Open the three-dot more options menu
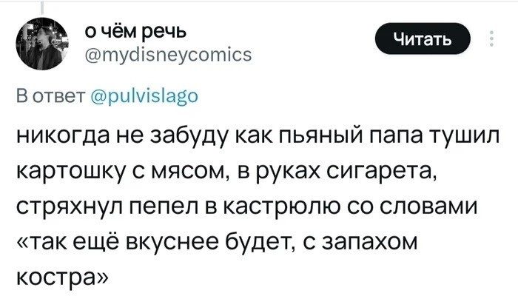This screenshot has height=299, width=518. pos(492,39)
